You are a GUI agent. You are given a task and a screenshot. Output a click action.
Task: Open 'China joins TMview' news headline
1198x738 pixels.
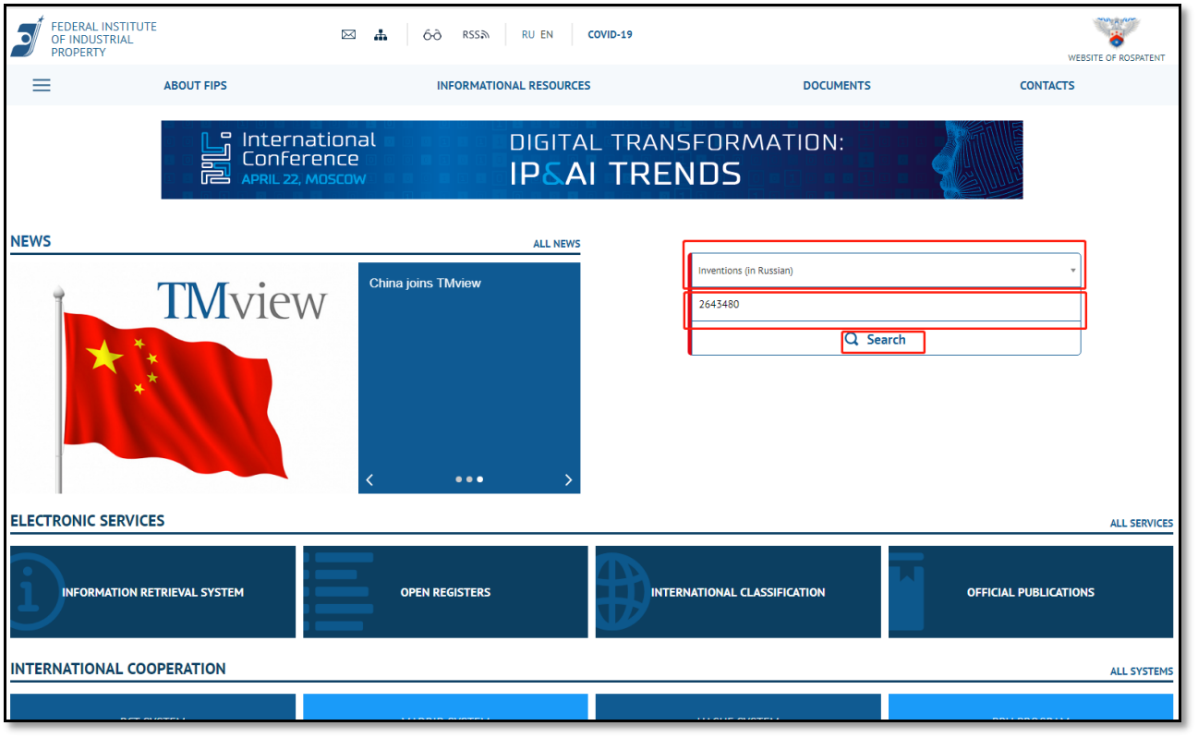[x=425, y=284]
